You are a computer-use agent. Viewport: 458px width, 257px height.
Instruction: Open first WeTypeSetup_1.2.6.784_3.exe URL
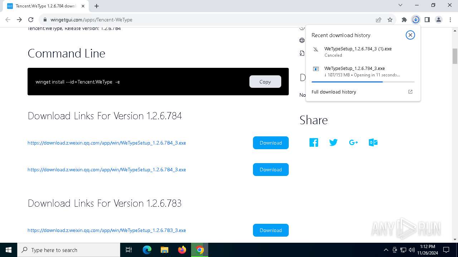(x=107, y=143)
